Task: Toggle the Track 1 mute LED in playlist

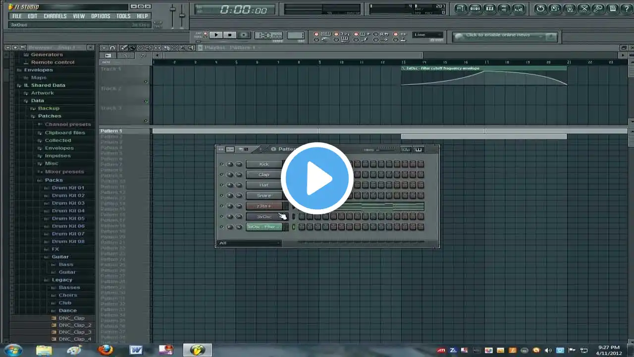Action: 146,82
